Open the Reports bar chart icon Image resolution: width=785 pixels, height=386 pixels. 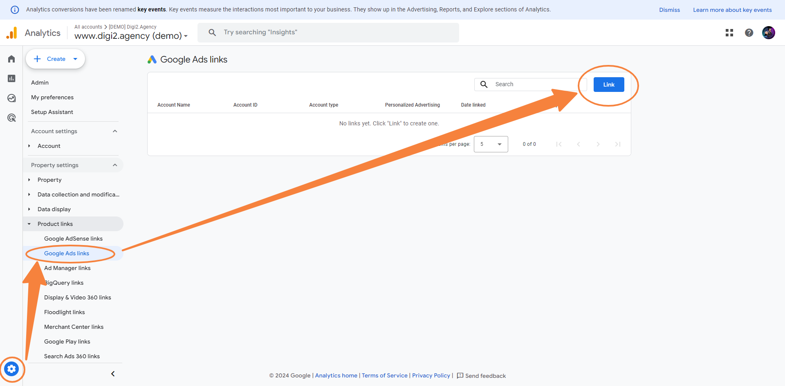[x=11, y=78]
